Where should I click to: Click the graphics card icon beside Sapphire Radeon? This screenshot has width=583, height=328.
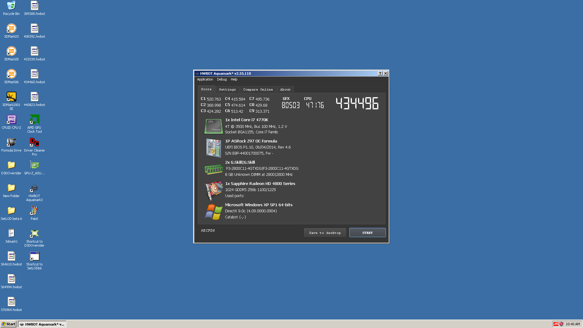pyautogui.click(x=214, y=191)
